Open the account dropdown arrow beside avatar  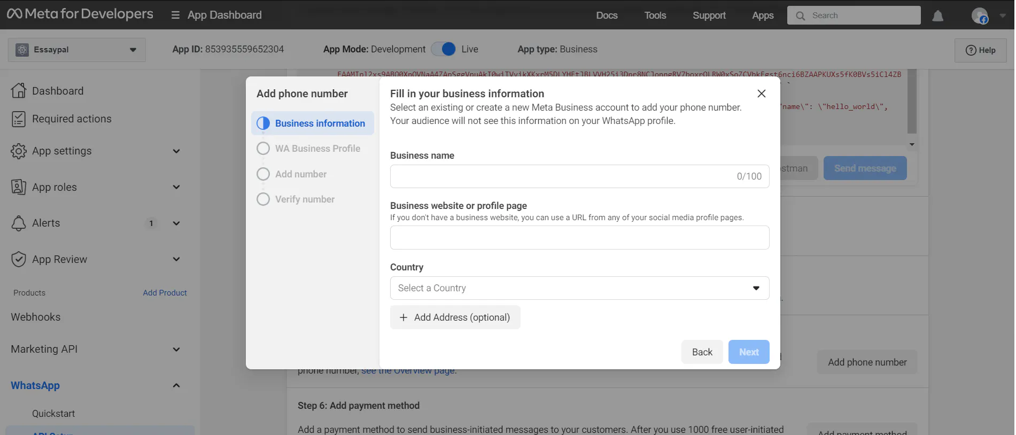pyautogui.click(x=1003, y=16)
